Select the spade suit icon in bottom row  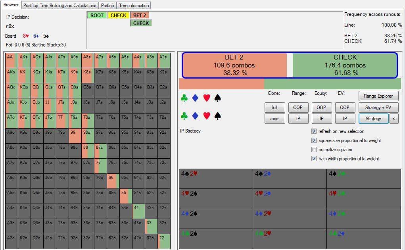pyautogui.click(x=218, y=116)
